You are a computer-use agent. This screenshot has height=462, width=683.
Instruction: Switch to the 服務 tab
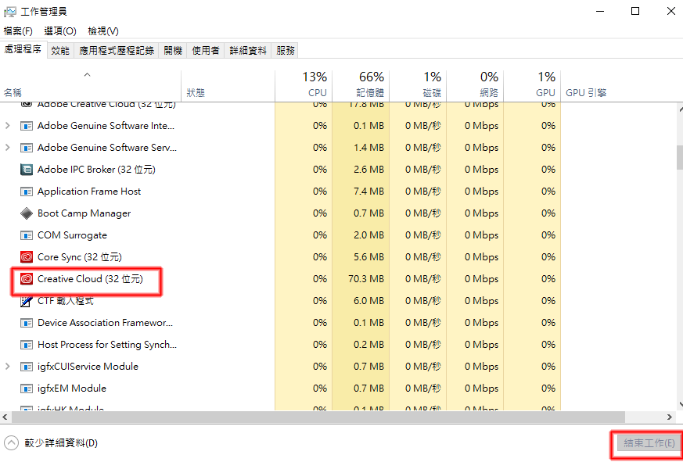tap(286, 51)
